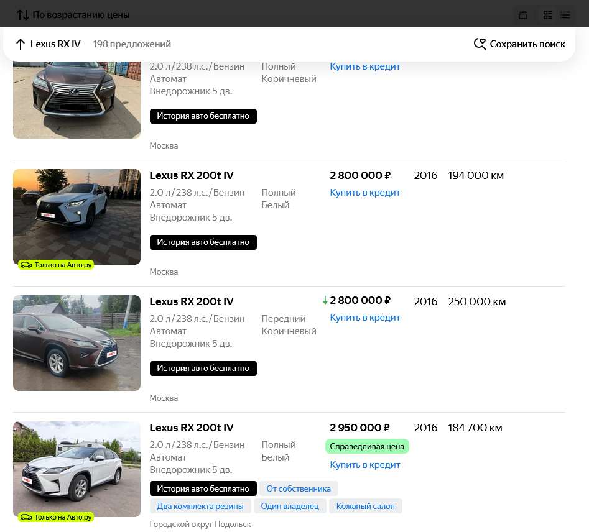Click the От собственника tag

point(299,488)
